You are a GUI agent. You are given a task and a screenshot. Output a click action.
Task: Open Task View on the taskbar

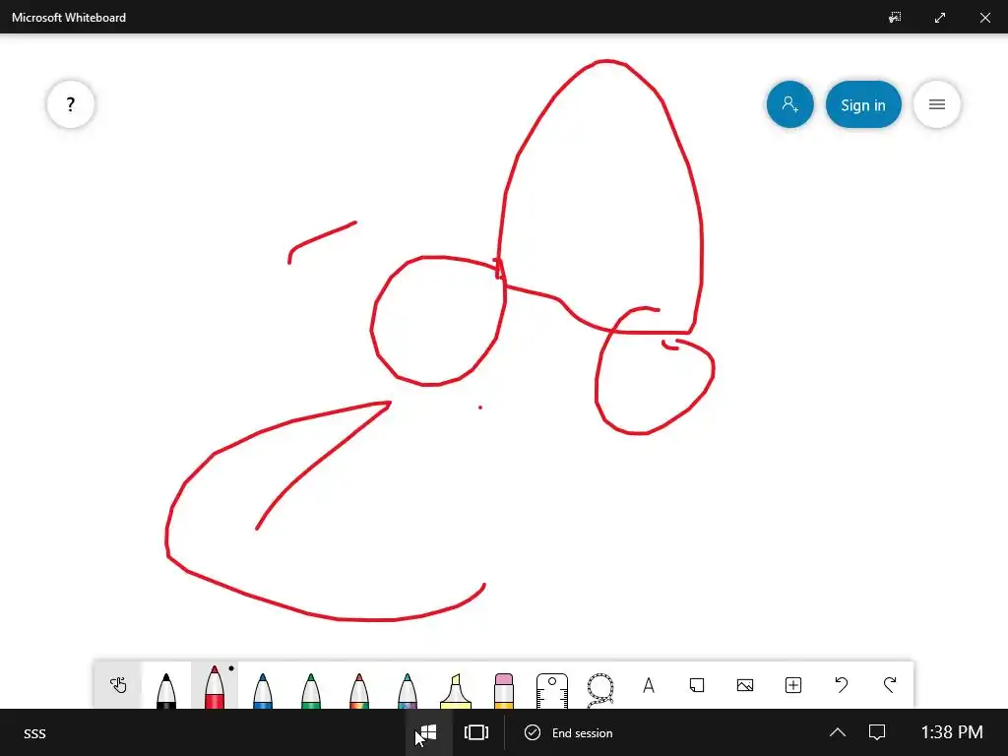(476, 732)
